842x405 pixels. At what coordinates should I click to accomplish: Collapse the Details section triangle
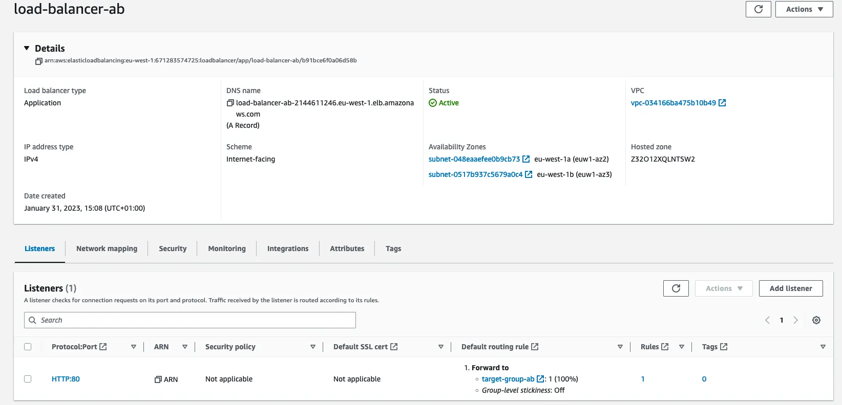click(27, 48)
